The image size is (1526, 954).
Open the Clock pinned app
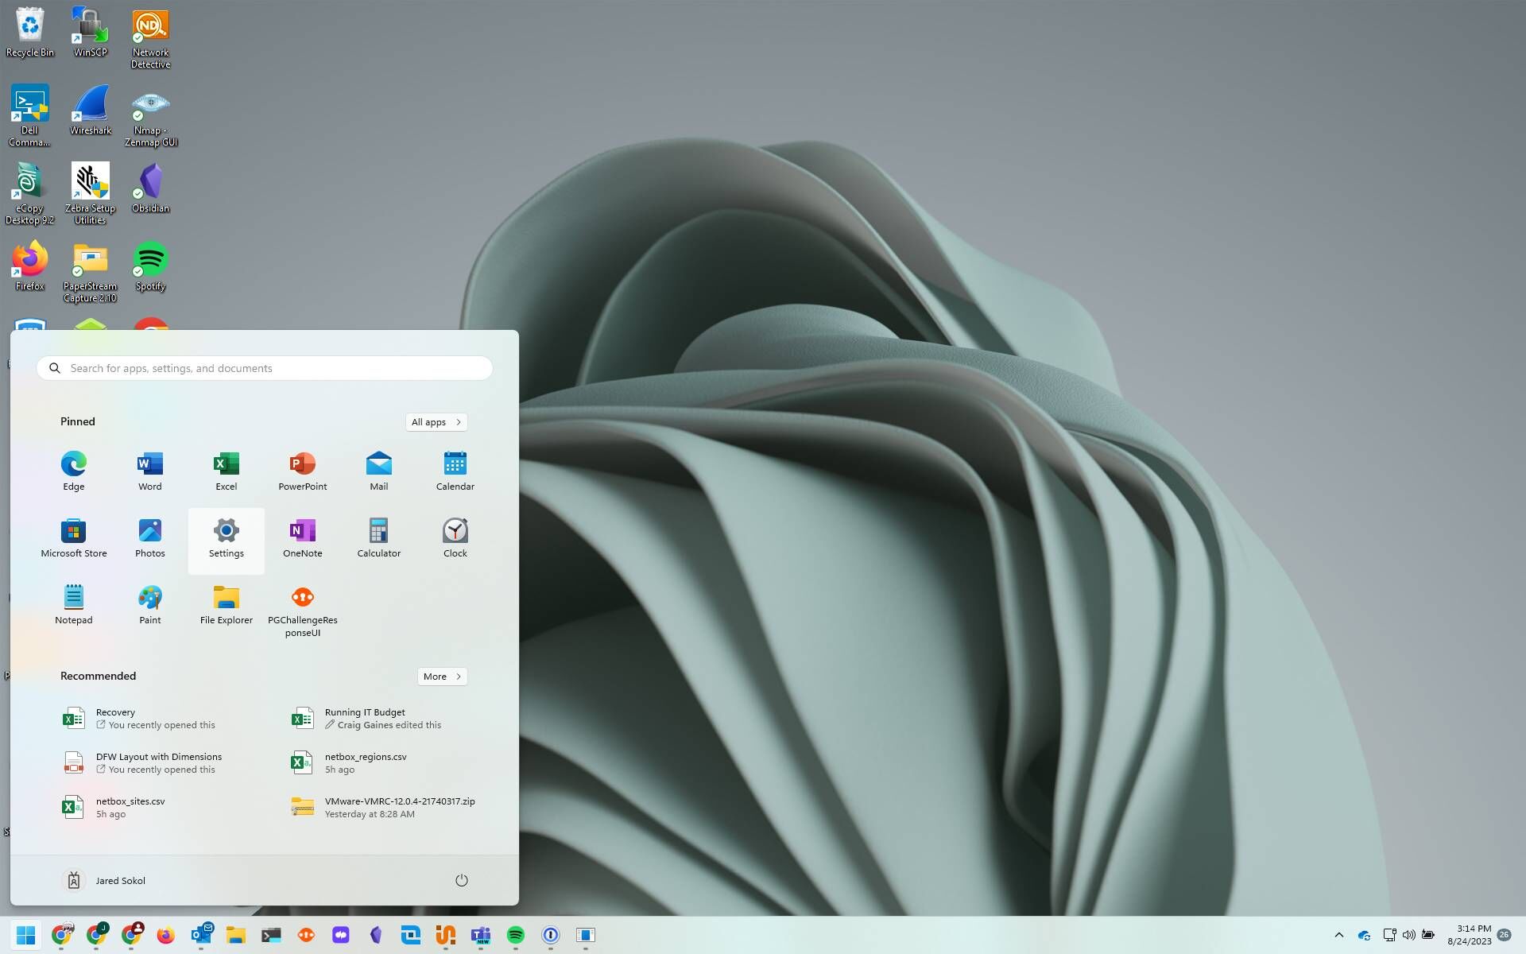click(x=455, y=537)
